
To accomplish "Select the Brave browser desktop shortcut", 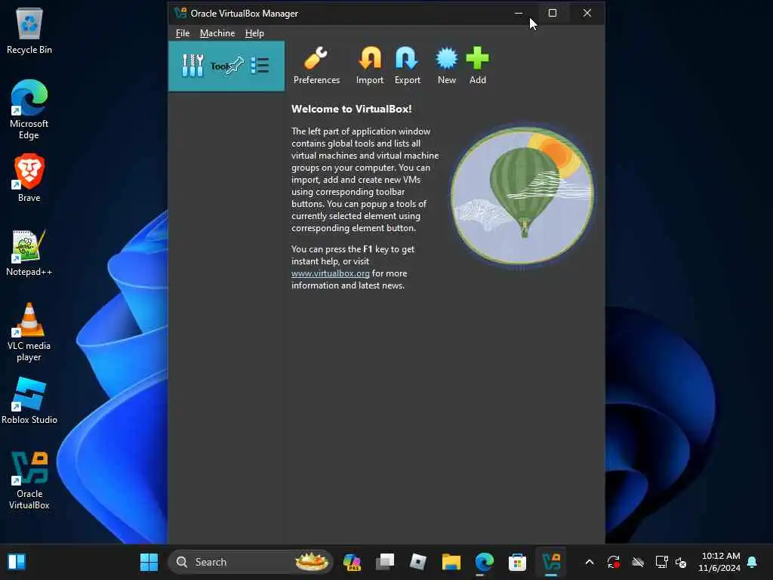I will click(29, 178).
